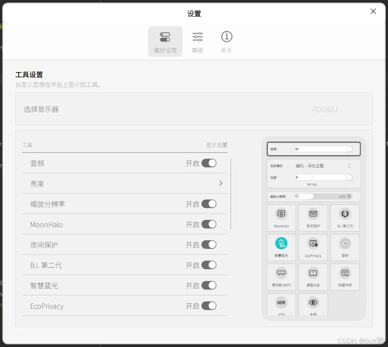Screen dimensions: 388x347
Task: Toggle the 音频 switch off
Action: point(209,163)
